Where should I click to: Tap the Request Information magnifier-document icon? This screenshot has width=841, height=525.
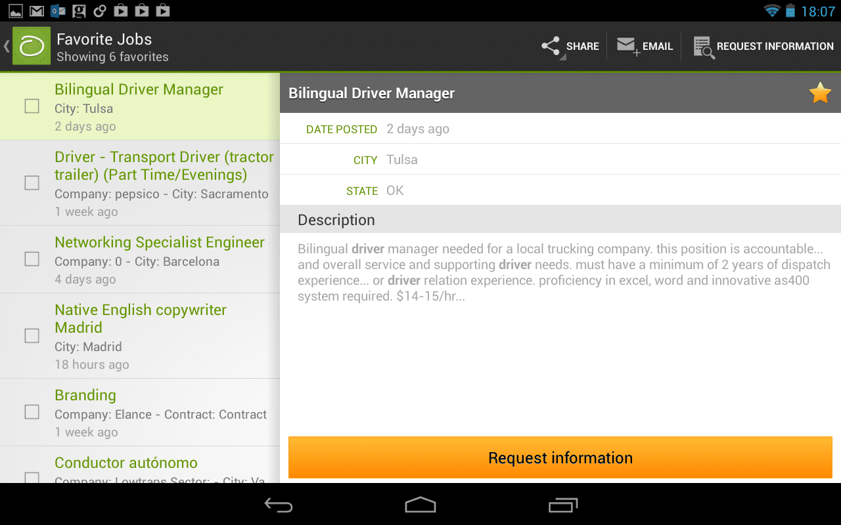tap(703, 46)
